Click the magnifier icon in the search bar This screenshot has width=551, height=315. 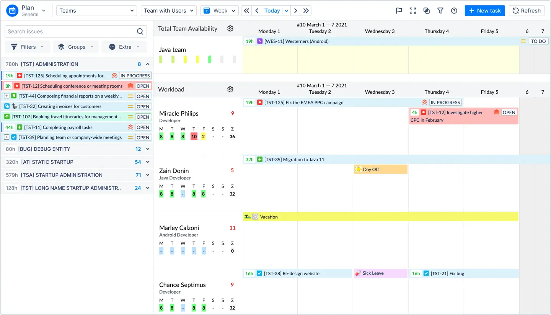(x=139, y=31)
